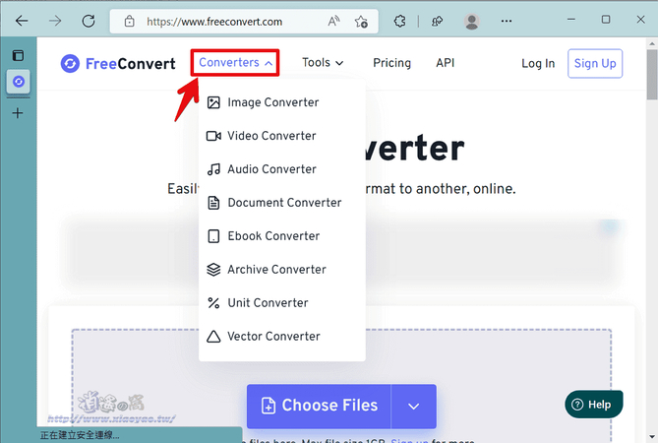Screen dimensions: 658x443
Task: Open the Read aloud icon
Action: click(333, 21)
